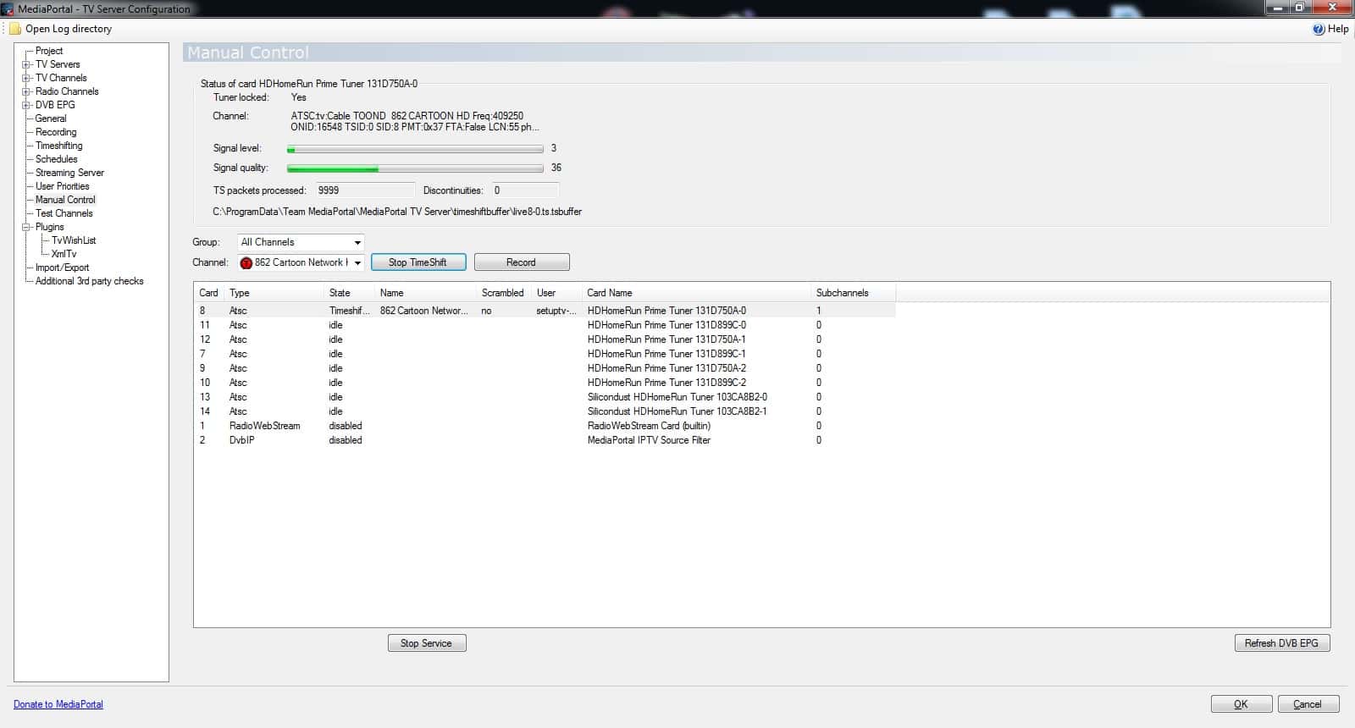This screenshot has width=1355, height=728.
Task: Open the Channel selection dropdown
Action: pos(357,262)
